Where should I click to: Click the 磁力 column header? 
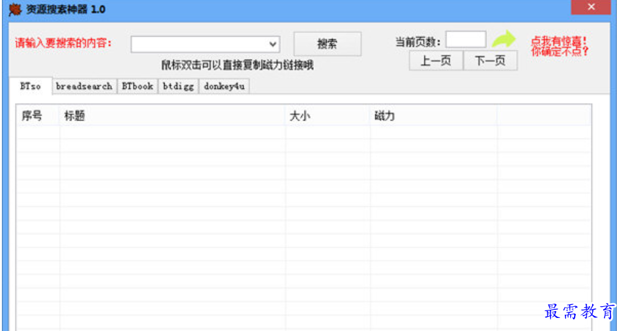tap(434, 116)
